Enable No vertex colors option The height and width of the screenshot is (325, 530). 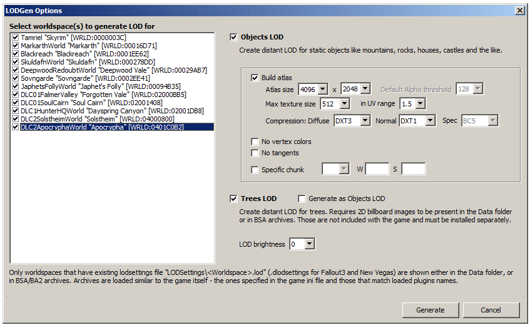[255, 142]
